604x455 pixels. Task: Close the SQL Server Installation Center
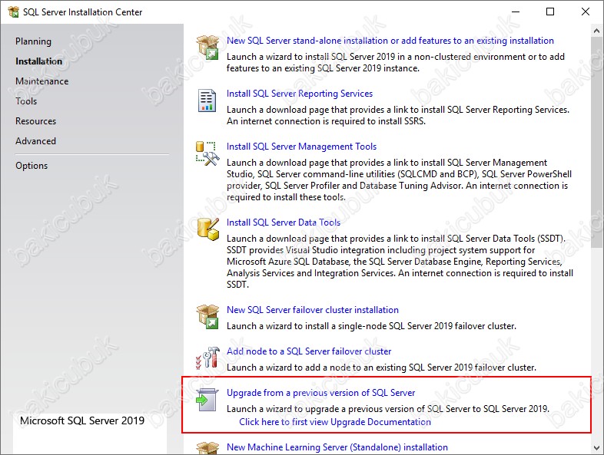click(585, 12)
